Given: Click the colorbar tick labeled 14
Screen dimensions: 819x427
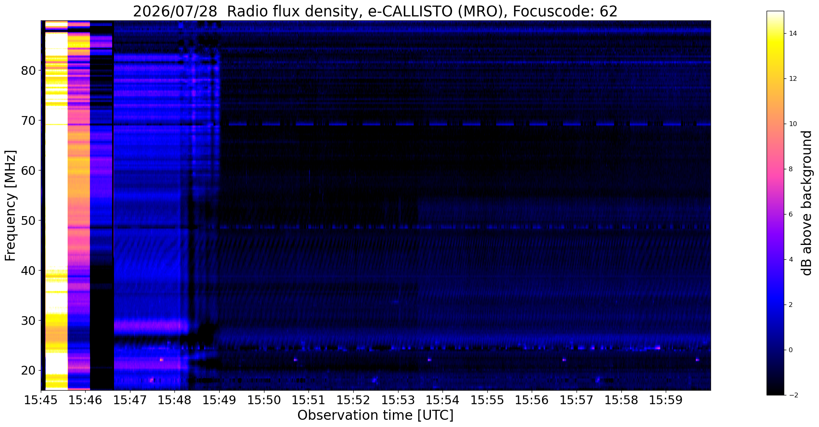Looking at the screenshot, I should coord(792,34).
